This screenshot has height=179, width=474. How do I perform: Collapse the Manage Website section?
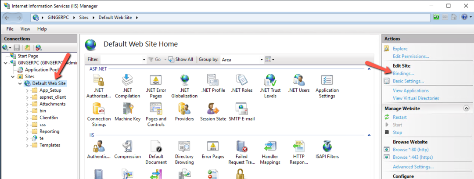click(466, 108)
